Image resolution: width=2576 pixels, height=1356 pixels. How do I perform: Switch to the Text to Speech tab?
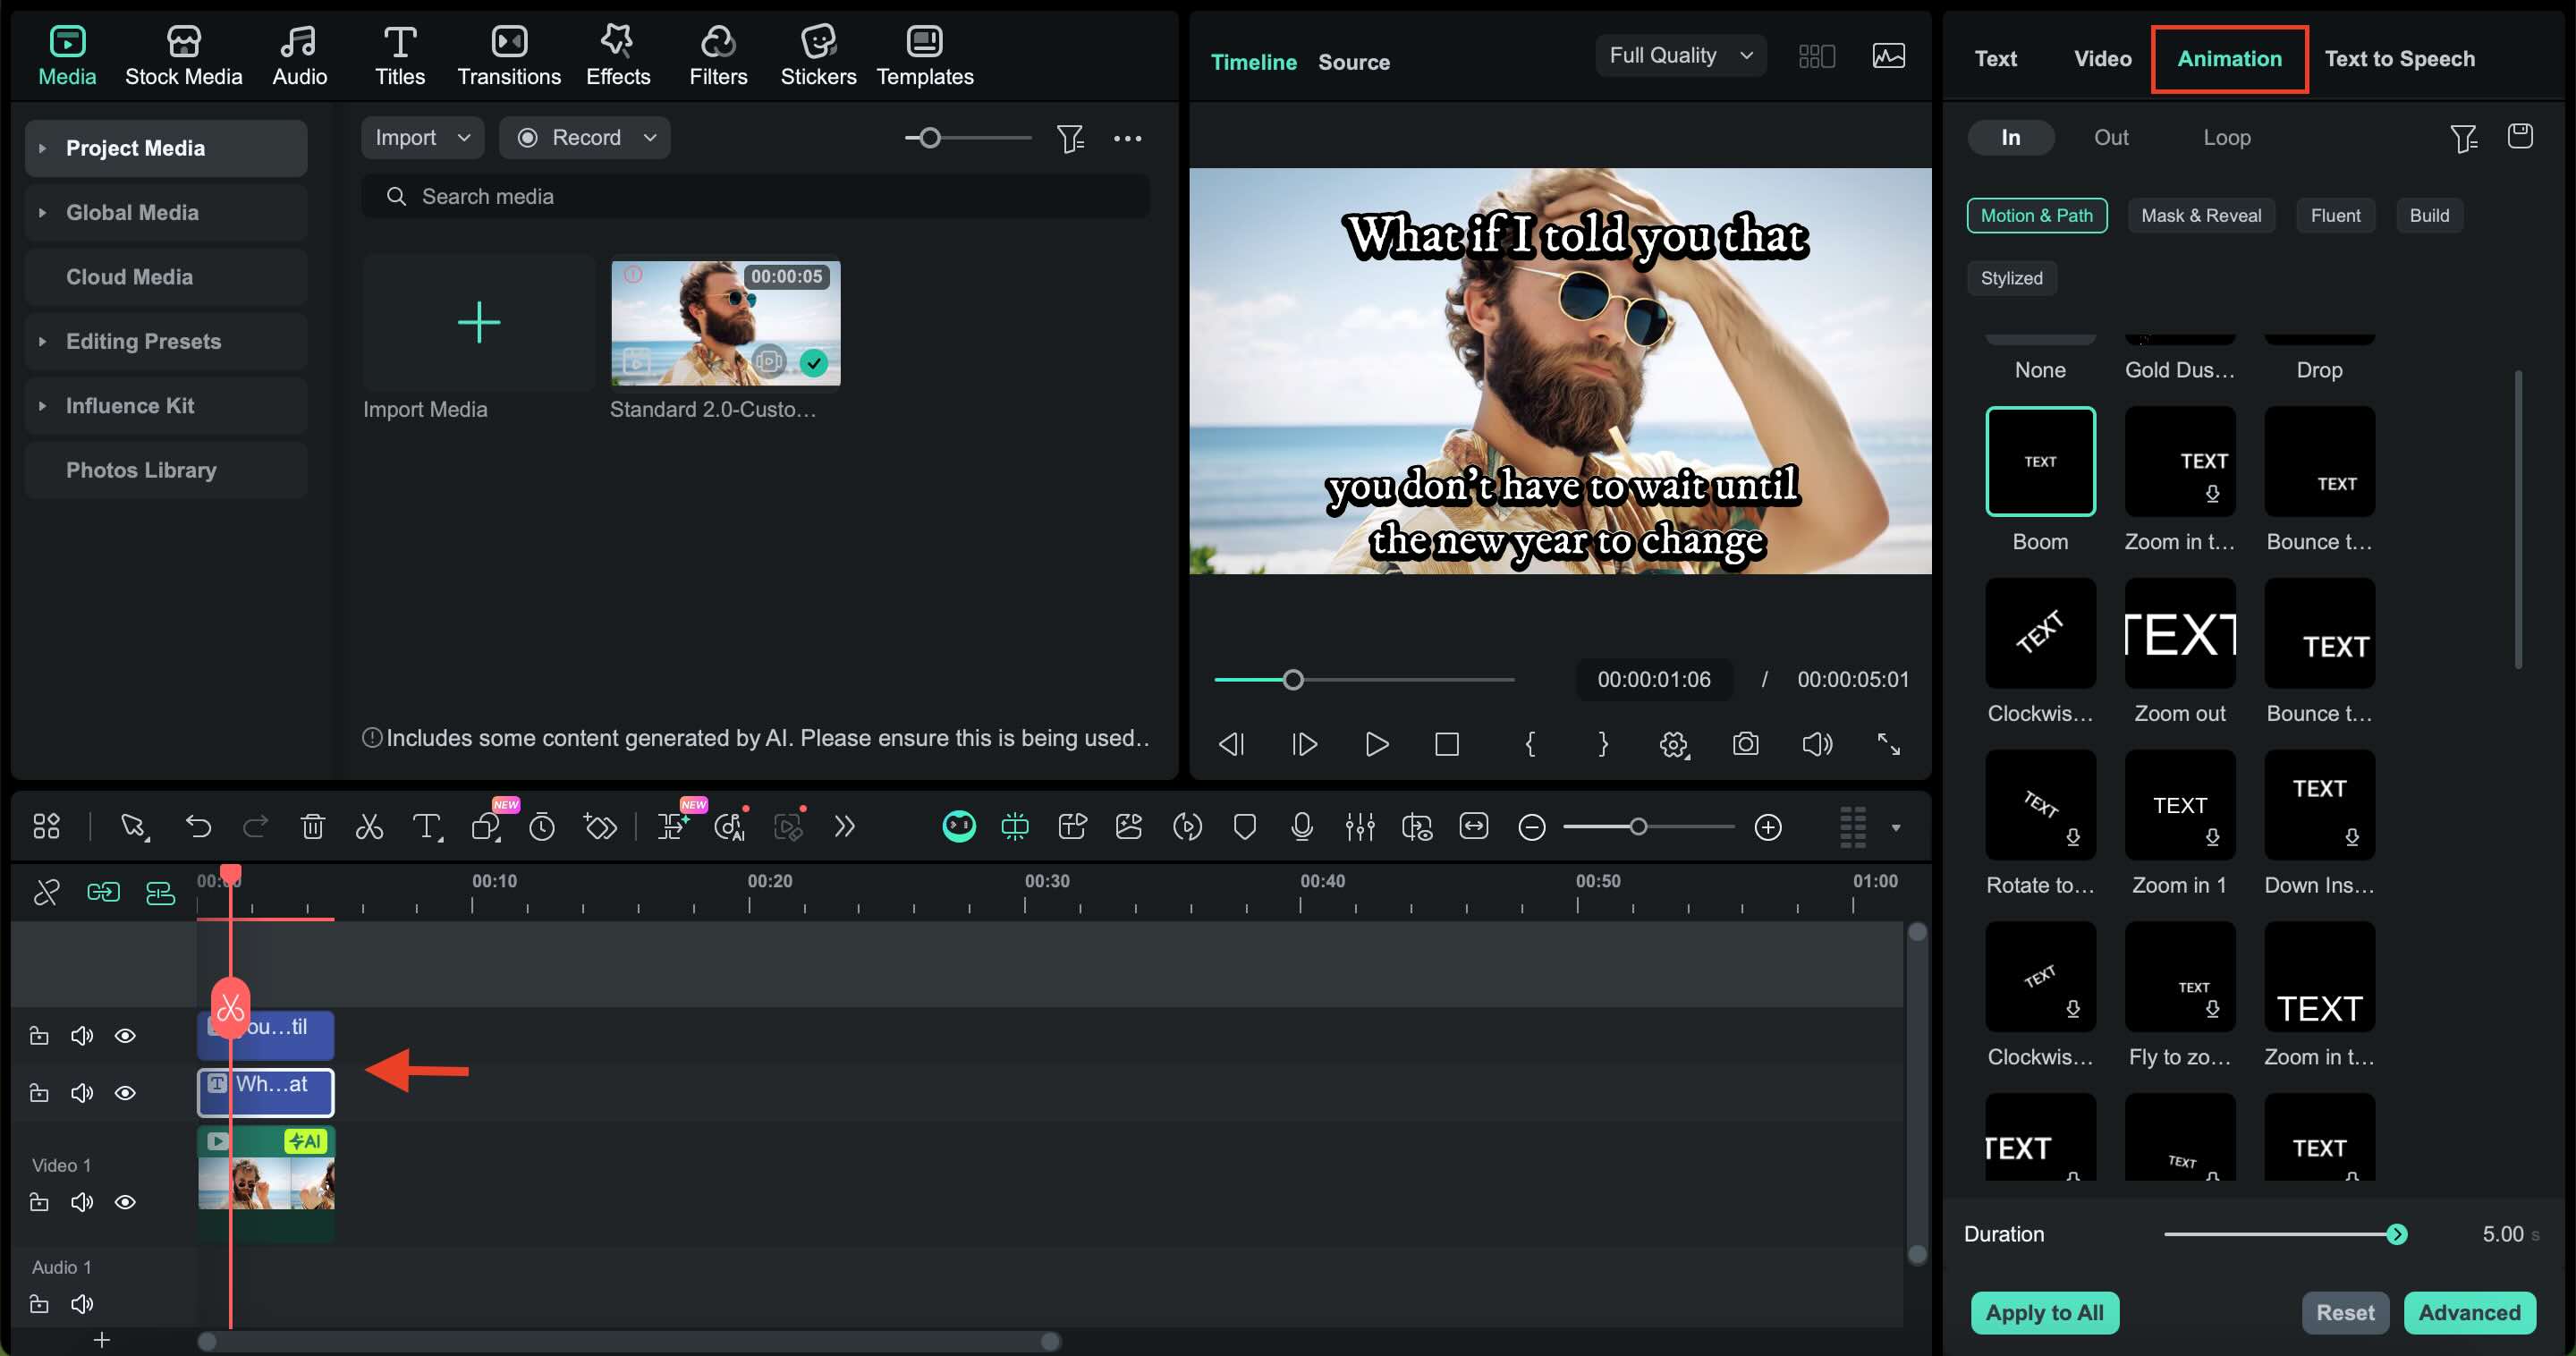[x=2400, y=58]
